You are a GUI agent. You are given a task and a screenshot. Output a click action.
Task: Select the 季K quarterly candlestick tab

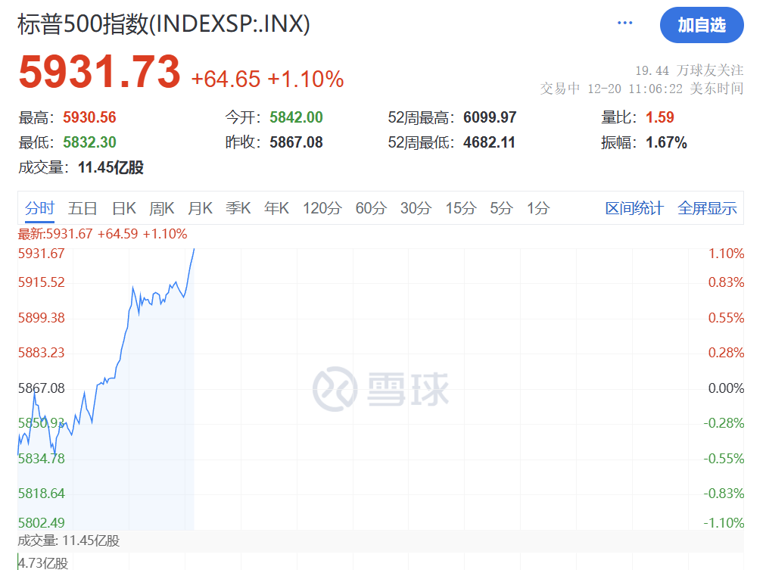click(238, 209)
